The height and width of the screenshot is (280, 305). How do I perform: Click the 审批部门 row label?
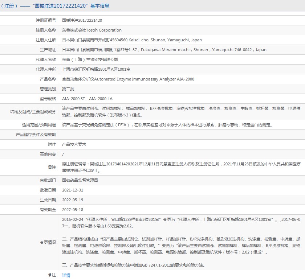pyautogui.click(x=48, y=180)
